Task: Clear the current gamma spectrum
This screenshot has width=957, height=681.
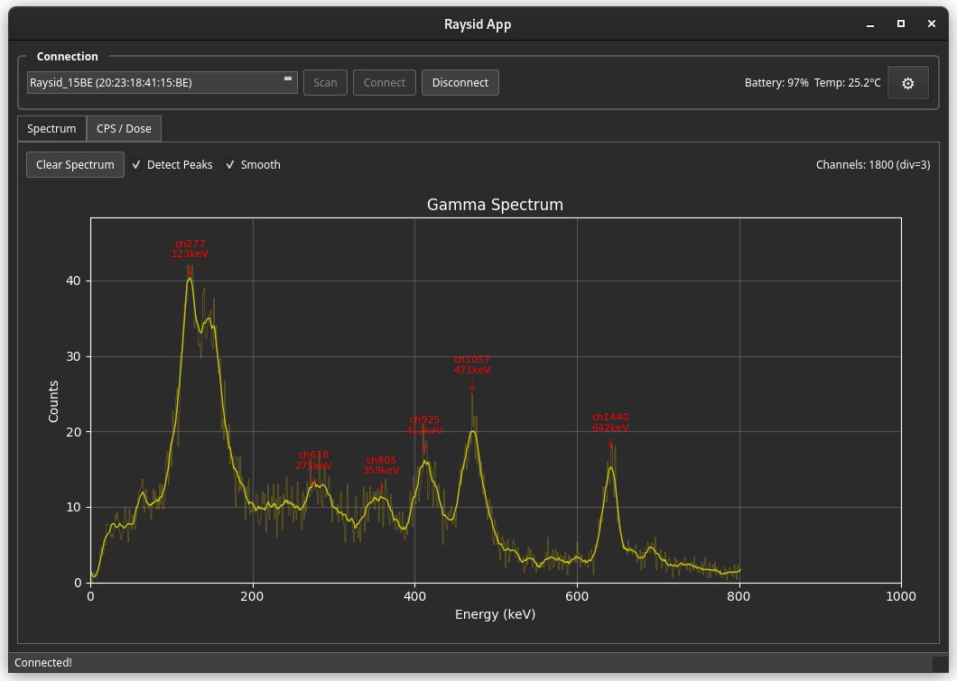Action: click(x=75, y=164)
